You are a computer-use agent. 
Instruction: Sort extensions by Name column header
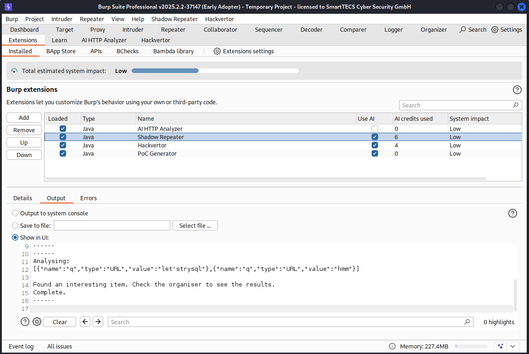pyautogui.click(x=246, y=118)
